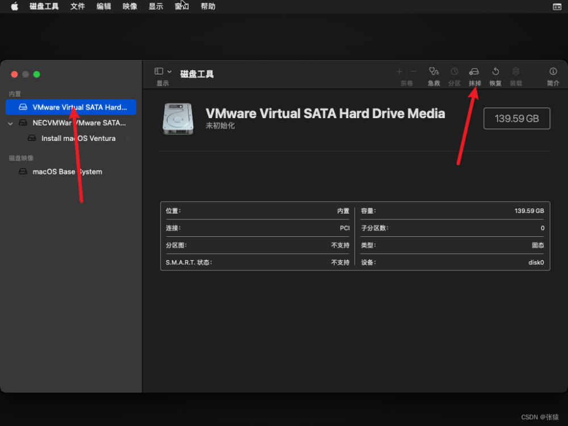
Task: Click disk icon beside macOS Base System
Action: point(23,172)
